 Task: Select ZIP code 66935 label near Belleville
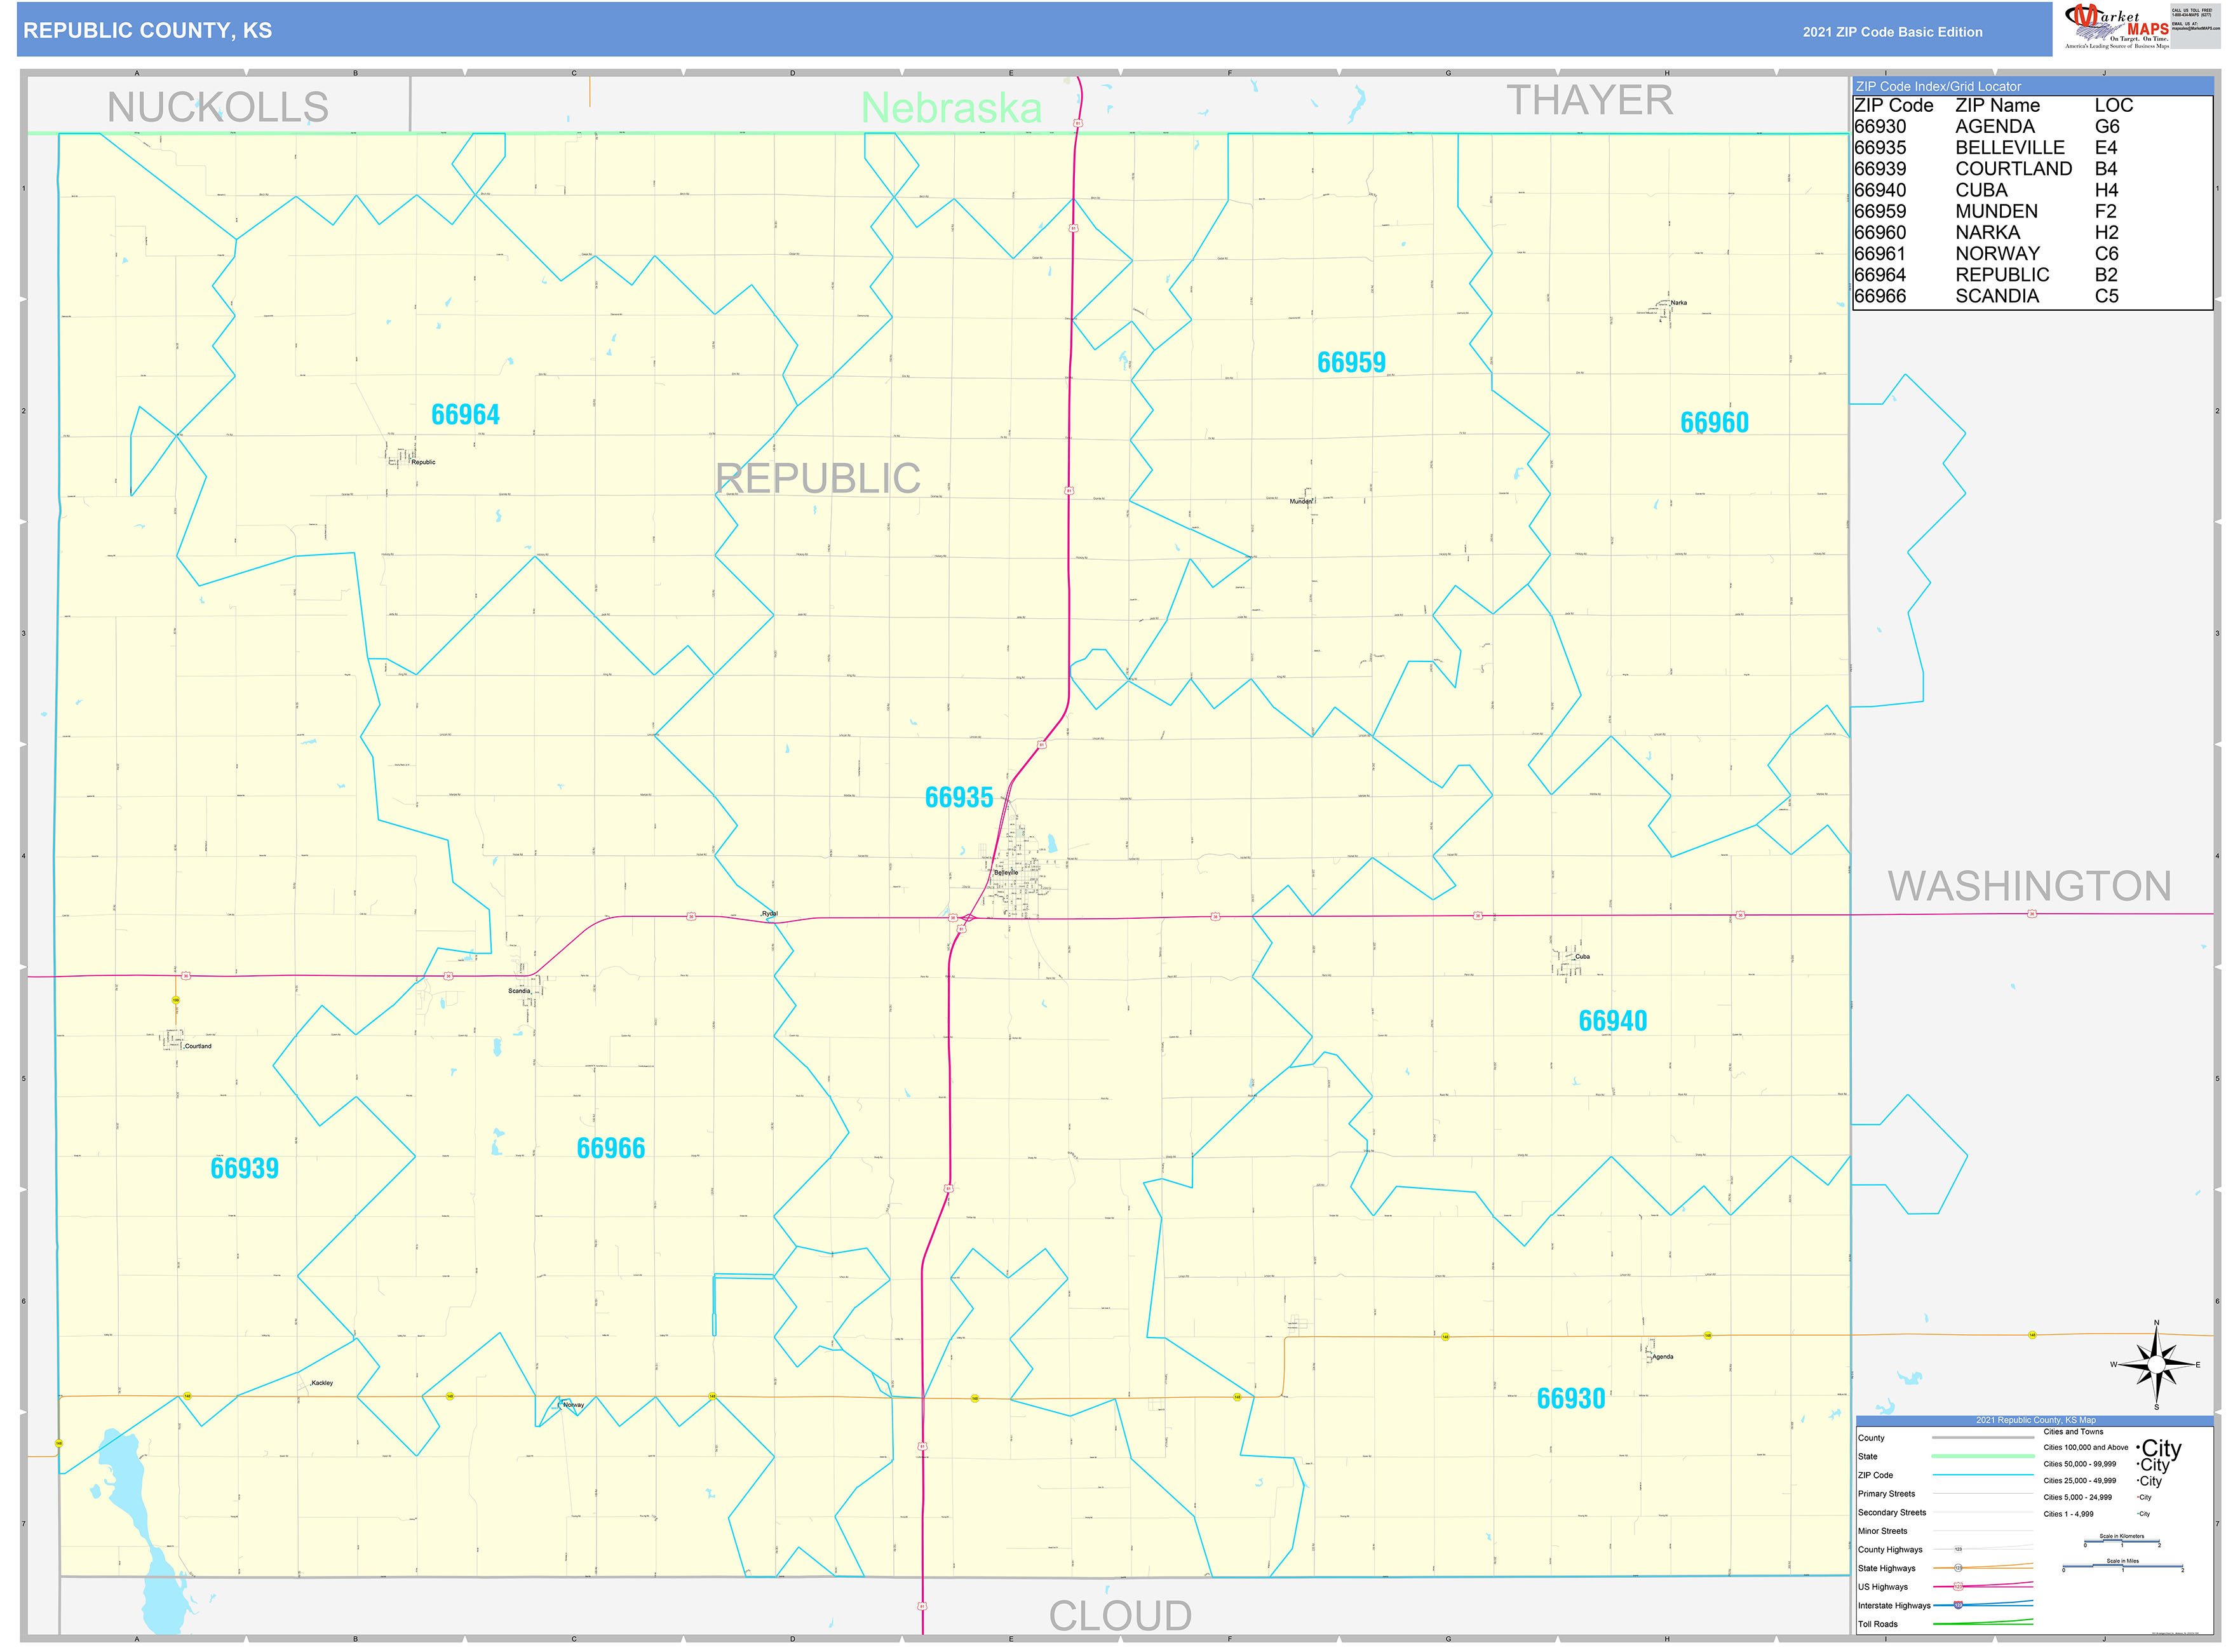(959, 797)
